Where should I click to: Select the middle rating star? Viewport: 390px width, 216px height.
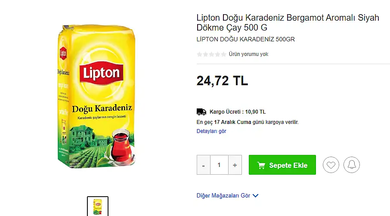click(211, 54)
